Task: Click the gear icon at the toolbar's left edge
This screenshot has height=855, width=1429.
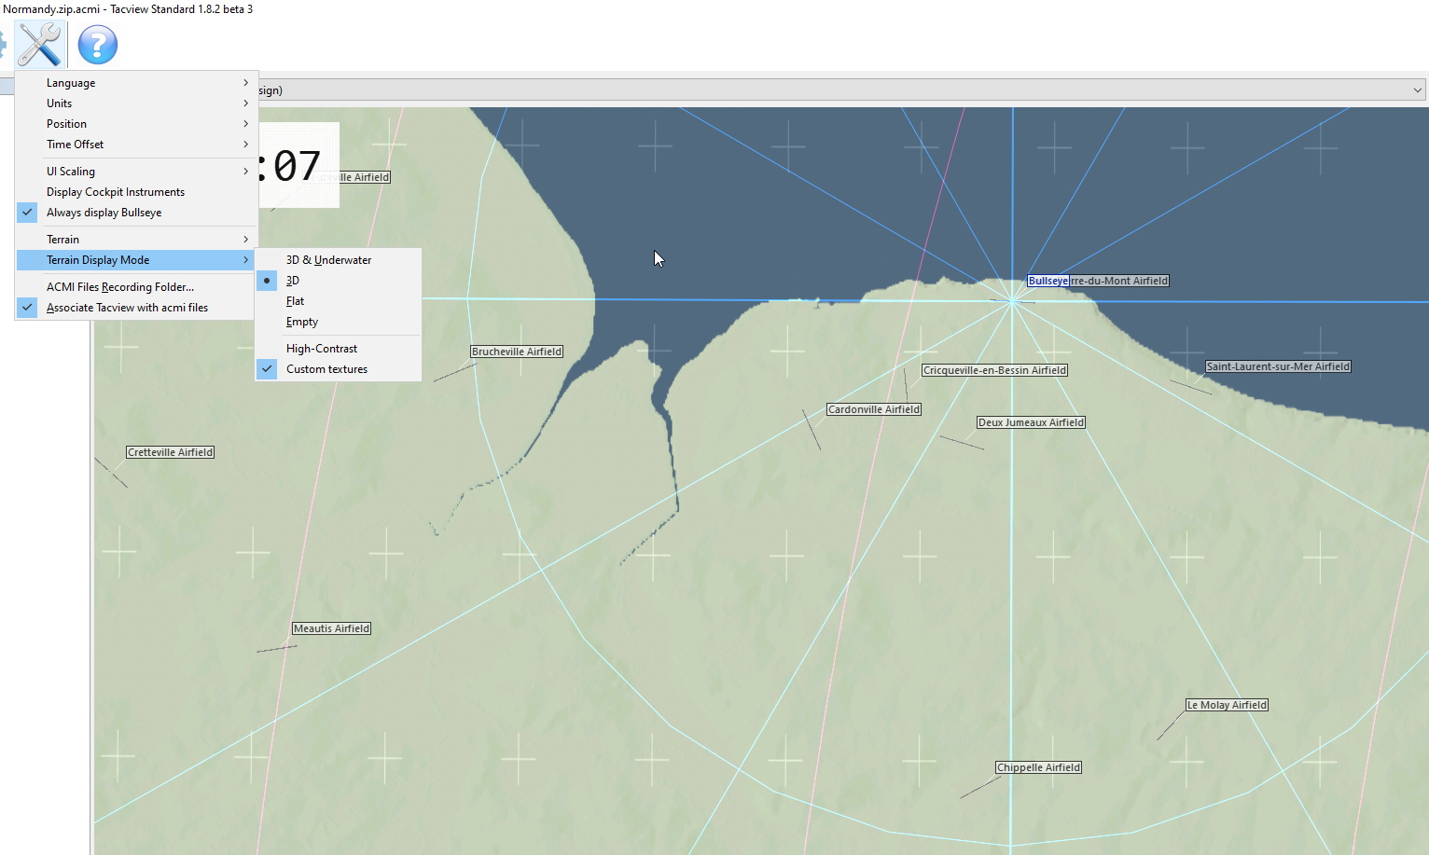Action: coord(3,44)
